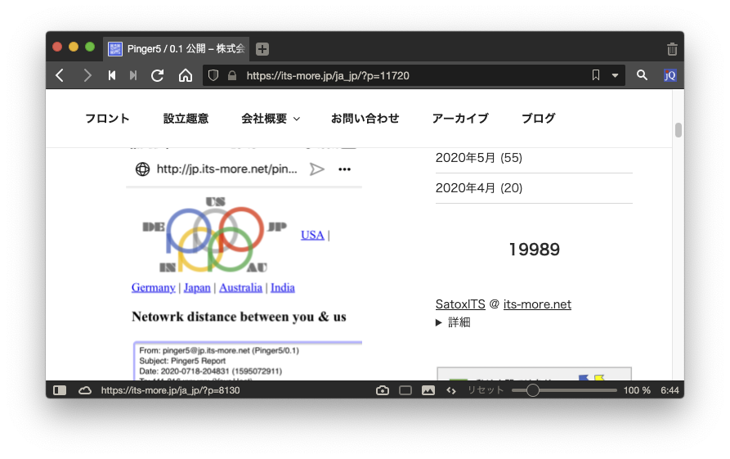730x459 pixels.
Task: Toggle image loading in status bar
Action: (x=428, y=390)
